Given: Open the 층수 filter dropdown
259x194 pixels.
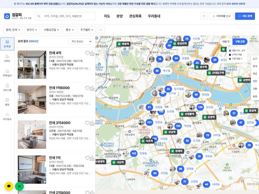Looking at the screenshot, I should (x=69, y=30).
